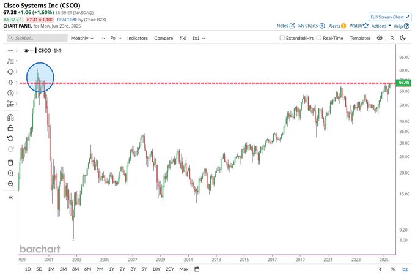Click the crosshair tool's expand arrow
Image resolution: width=415 pixels, height=275 pixels.
tap(17, 51)
